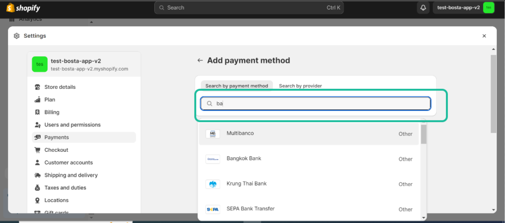Click the Shopify logo

coord(23,8)
